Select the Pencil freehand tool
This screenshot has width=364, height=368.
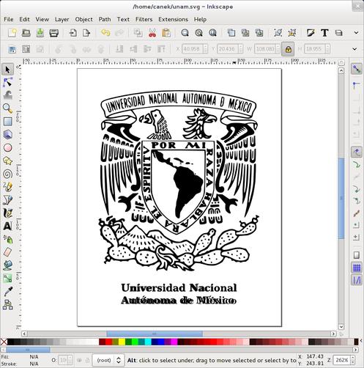(x=7, y=187)
